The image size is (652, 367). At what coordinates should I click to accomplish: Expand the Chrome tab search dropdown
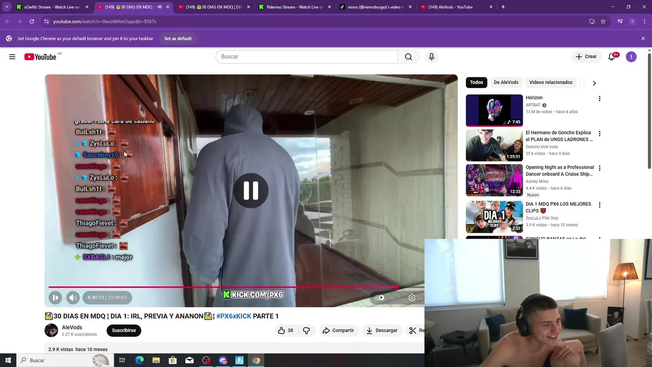[x=7, y=7]
